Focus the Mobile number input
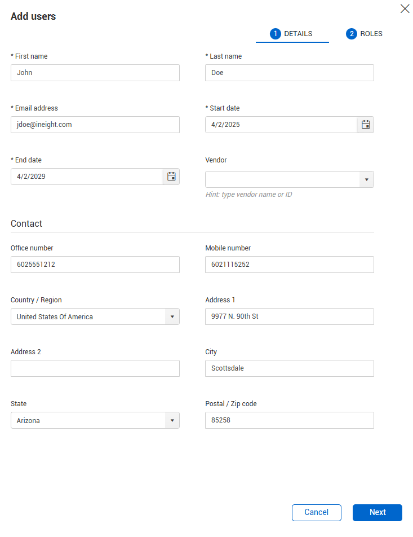 (x=290, y=265)
